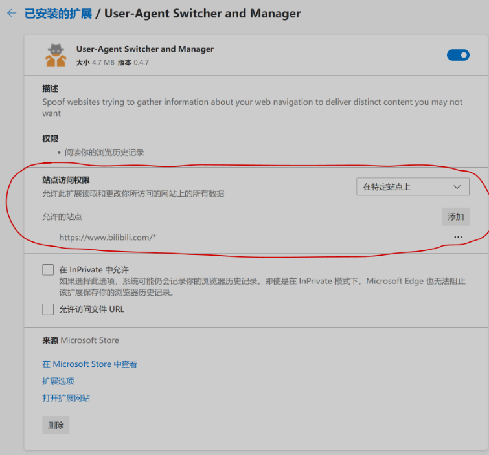Image resolution: width=489 pixels, height=455 pixels.
Task: Open the 已安装的扩展 breadcrumb link
Action: [x=58, y=14]
